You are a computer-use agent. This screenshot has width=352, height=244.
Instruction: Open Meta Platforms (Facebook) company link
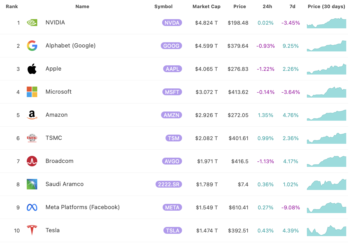coord(83,207)
